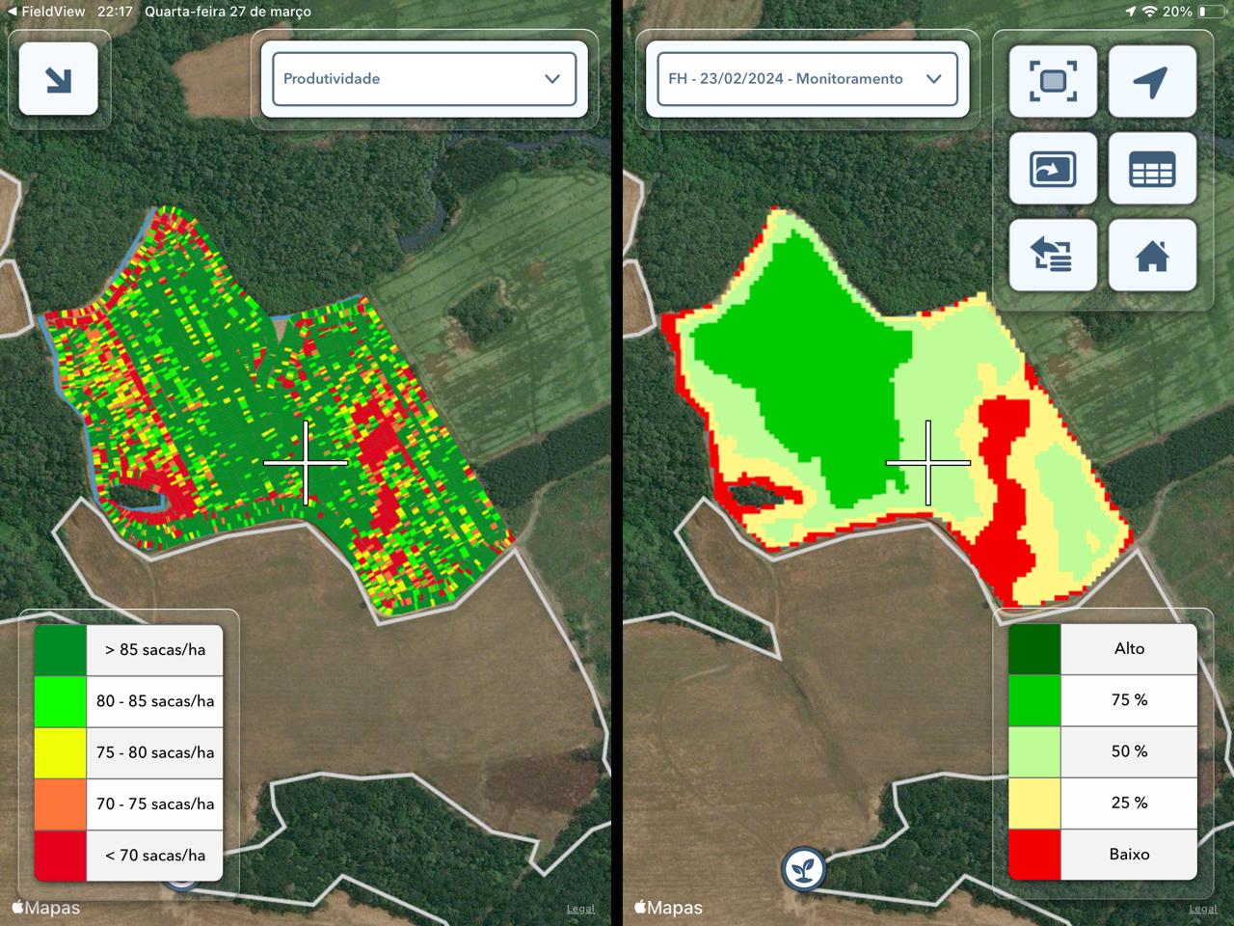1234x926 pixels.
Task: Click the layer swap comparison icon
Action: 1052,255
